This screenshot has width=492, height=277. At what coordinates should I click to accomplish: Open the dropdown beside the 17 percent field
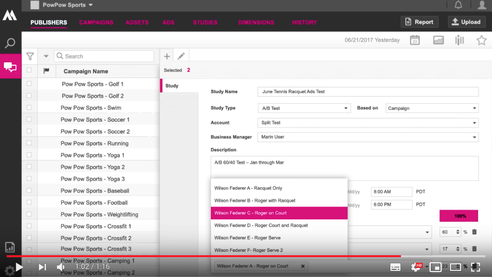coord(427,249)
